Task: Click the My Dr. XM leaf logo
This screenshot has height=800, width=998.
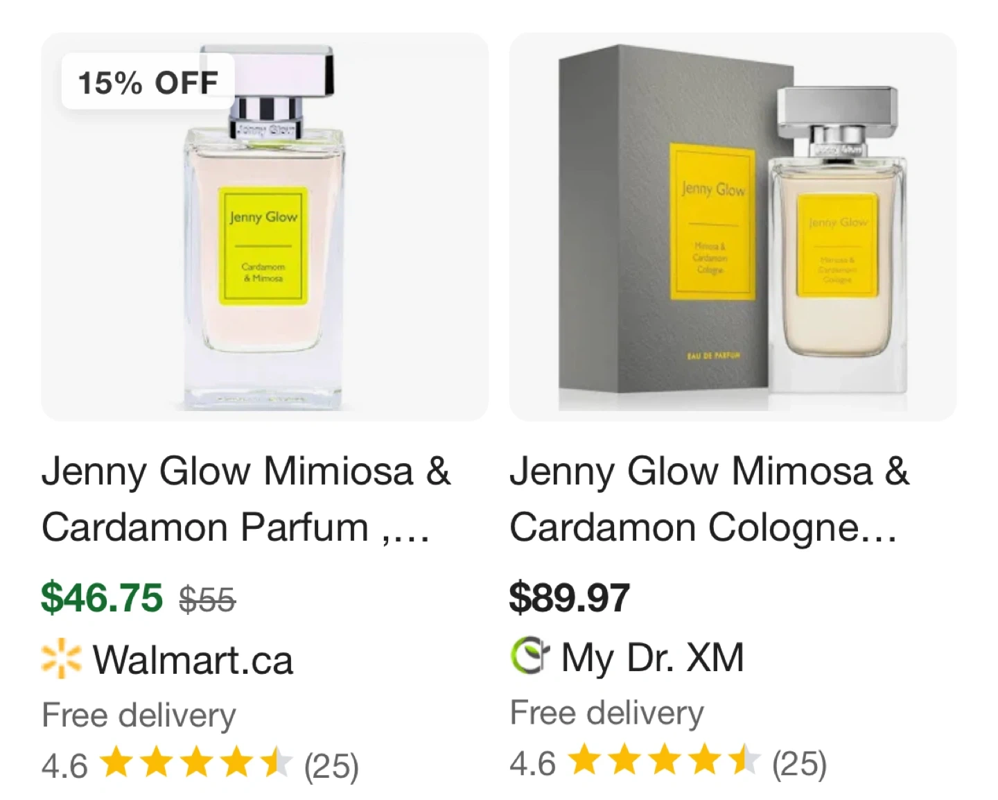Action: [529, 656]
